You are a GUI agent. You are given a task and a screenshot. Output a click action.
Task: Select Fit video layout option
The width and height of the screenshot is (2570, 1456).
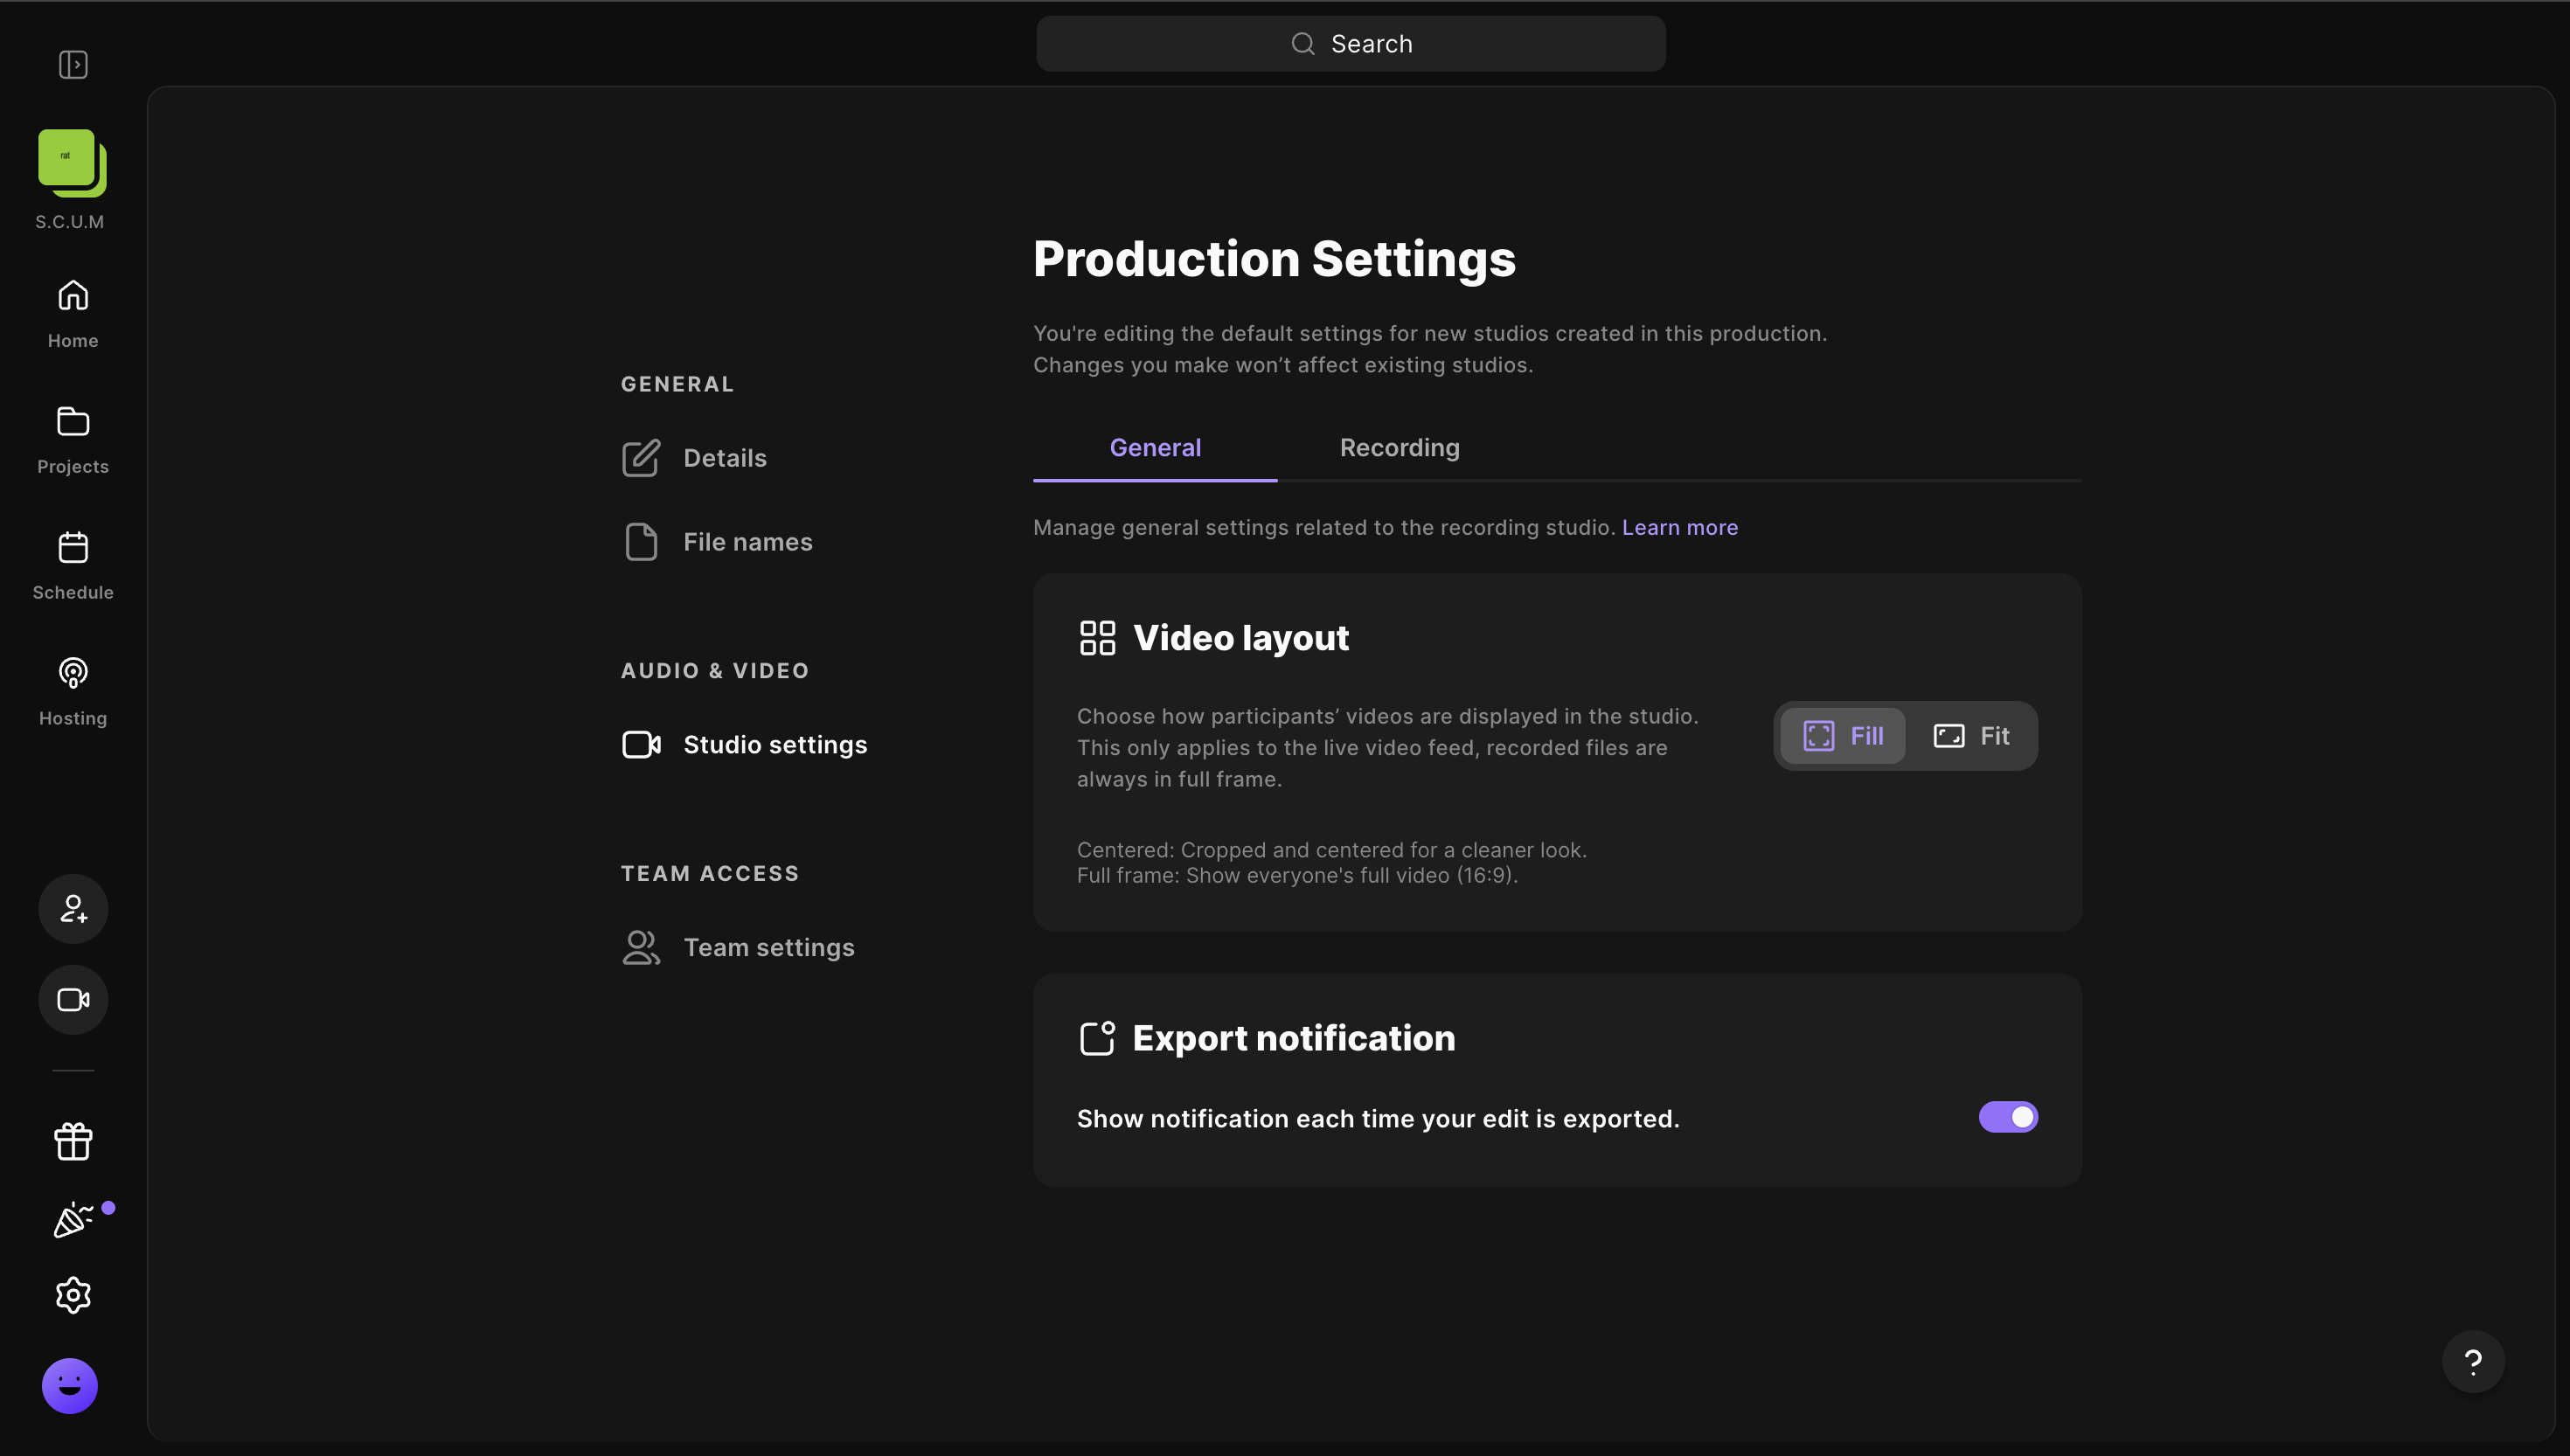(1971, 736)
